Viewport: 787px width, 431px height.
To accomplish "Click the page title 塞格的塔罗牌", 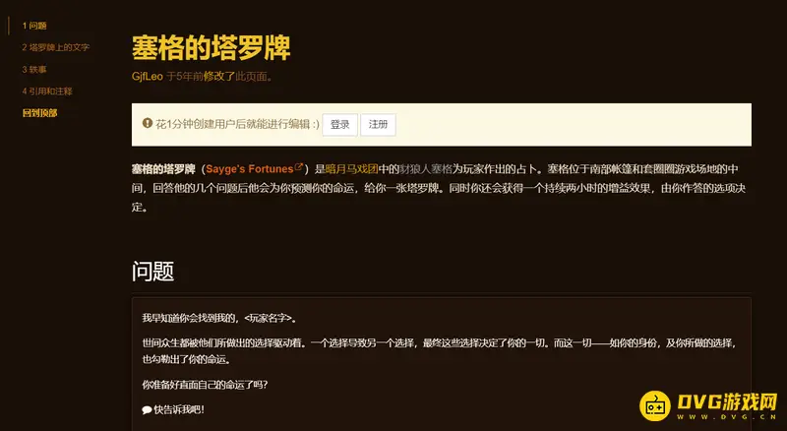I will coord(211,47).
